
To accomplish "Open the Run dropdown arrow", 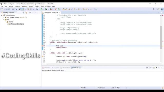I will (x=44, y=9).
